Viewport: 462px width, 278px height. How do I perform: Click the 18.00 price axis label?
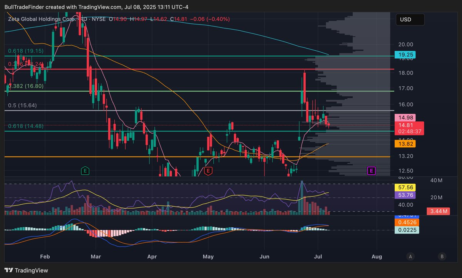click(x=406, y=73)
